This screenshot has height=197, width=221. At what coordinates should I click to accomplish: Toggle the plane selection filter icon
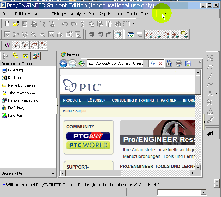coord(34,45)
